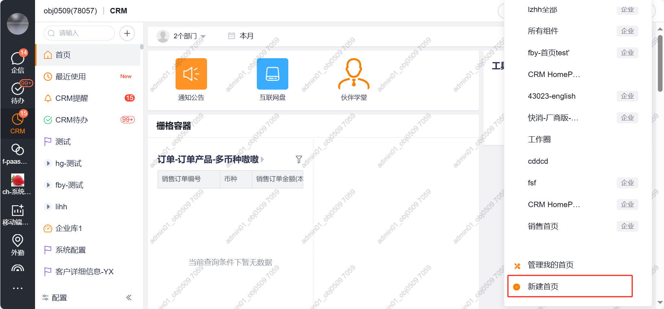Click 管理我的首页 link
This screenshot has height=309, width=664.
click(551, 265)
